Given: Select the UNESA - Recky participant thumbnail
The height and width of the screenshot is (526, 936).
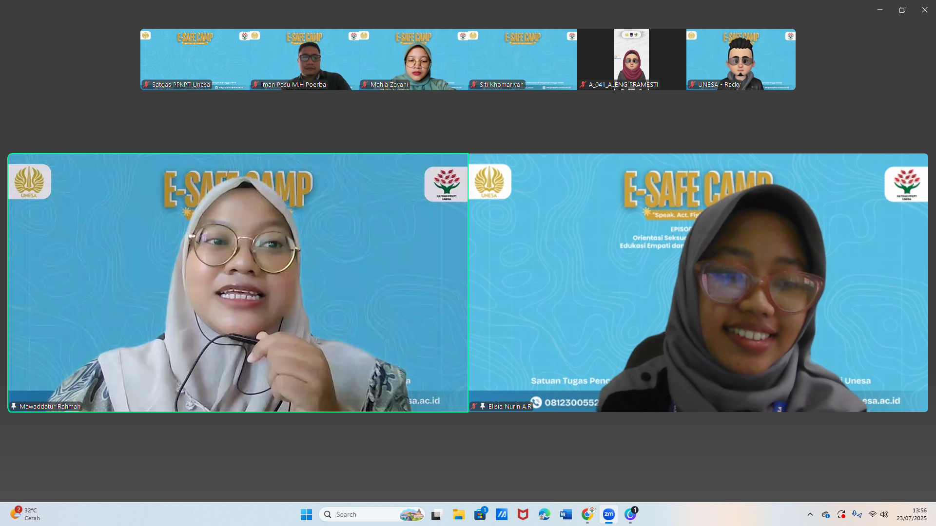Looking at the screenshot, I should click(741, 59).
